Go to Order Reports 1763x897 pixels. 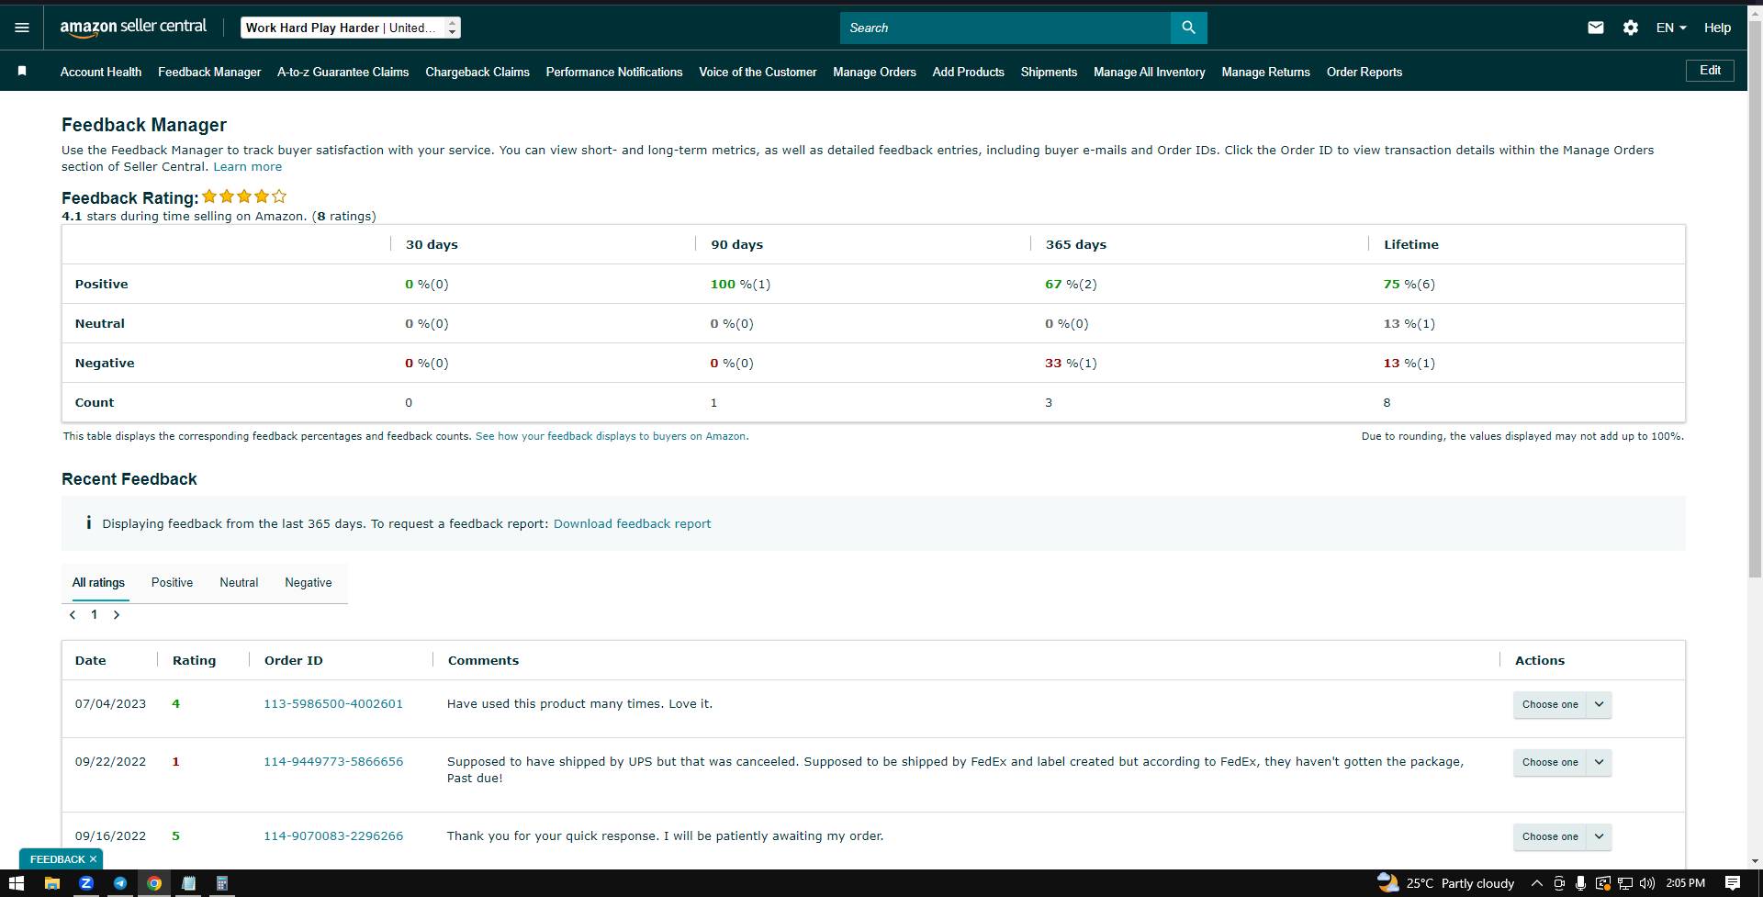pos(1364,72)
